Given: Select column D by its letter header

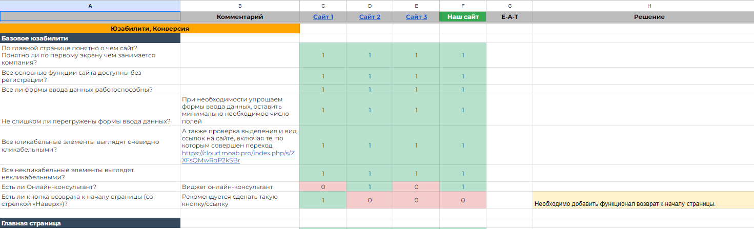Looking at the screenshot, I should coord(370,6).
